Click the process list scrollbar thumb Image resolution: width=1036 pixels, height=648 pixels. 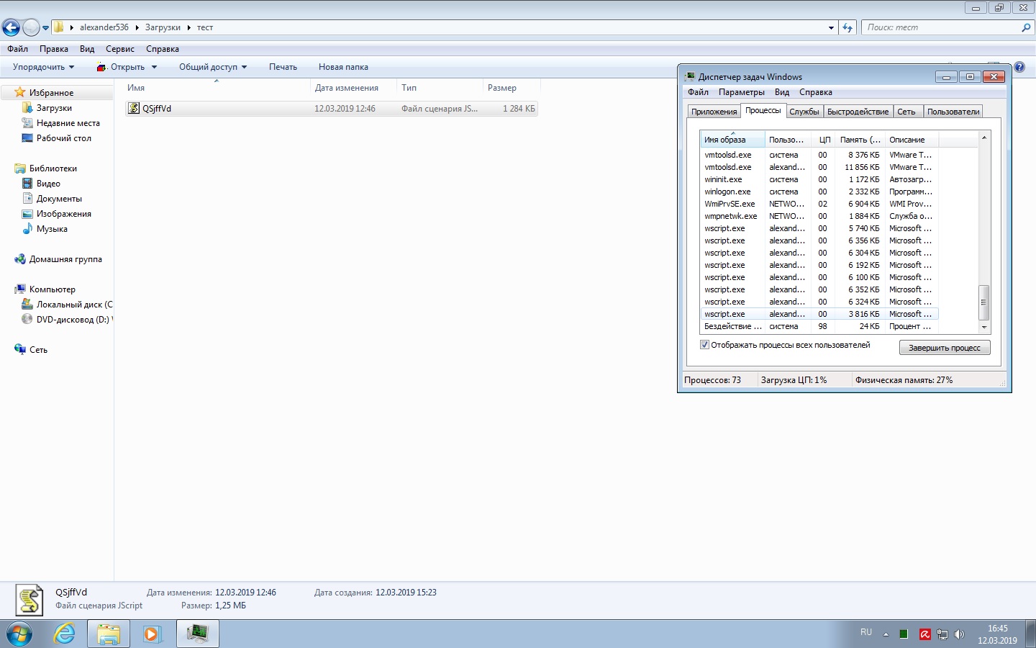(x=984, y=302)
